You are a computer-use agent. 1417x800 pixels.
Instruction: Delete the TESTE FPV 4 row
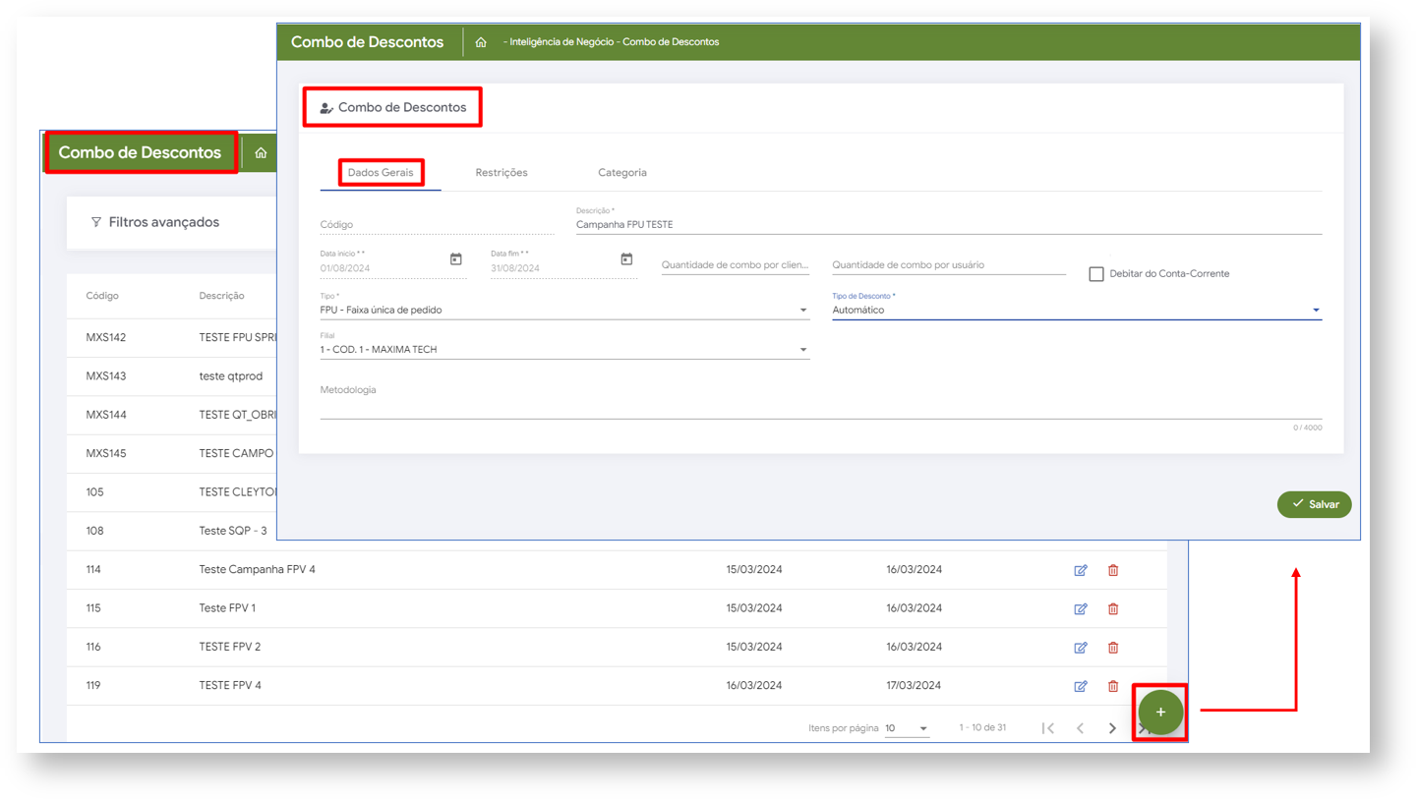[x=1113, y=686]
